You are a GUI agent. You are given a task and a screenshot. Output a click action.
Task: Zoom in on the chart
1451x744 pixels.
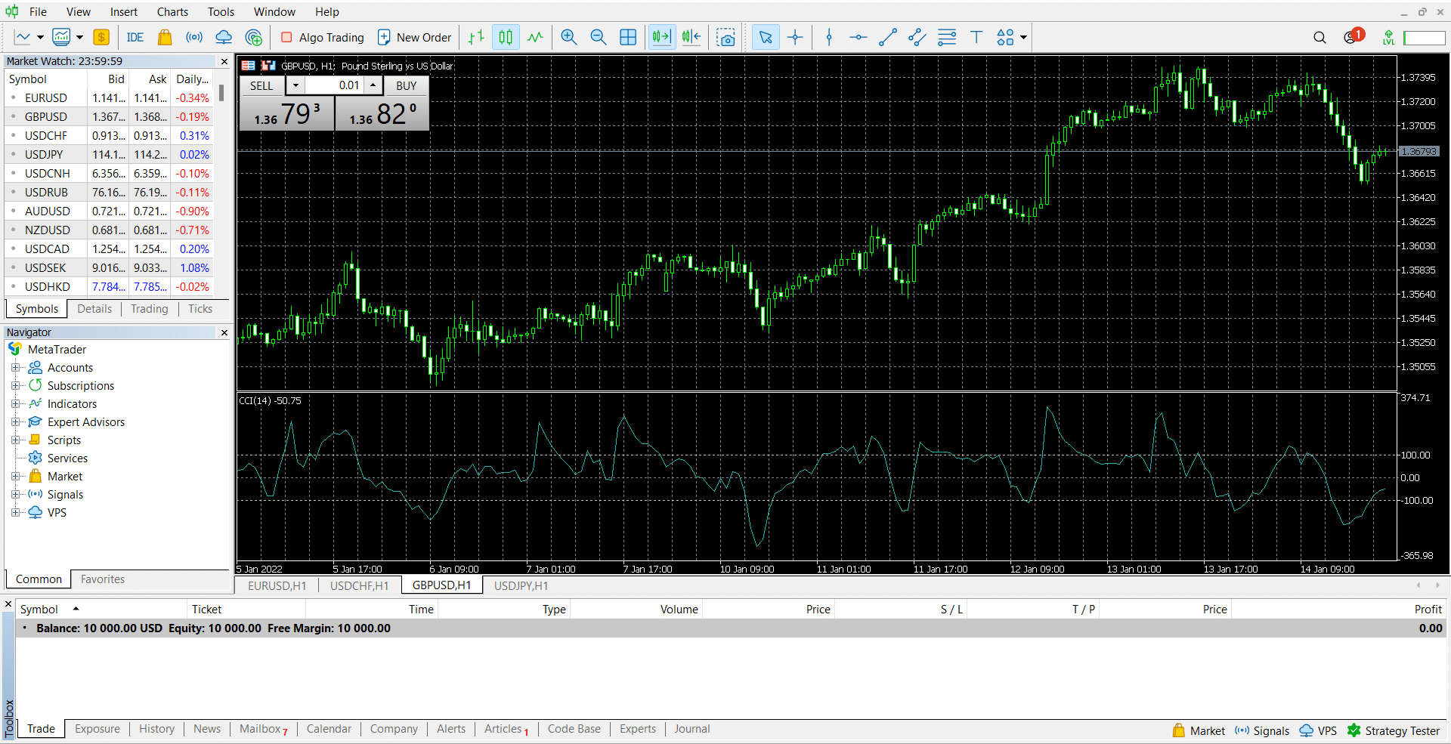[x=569, y=37]
